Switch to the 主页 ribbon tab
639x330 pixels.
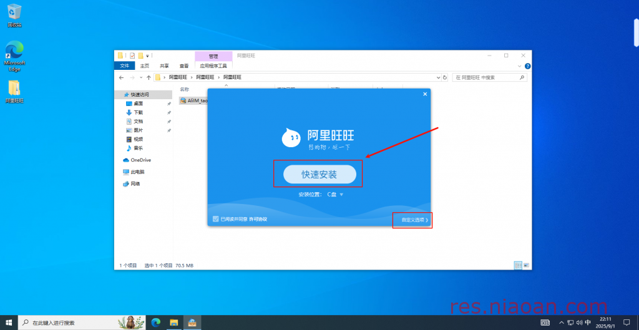[x=145, y=66]
